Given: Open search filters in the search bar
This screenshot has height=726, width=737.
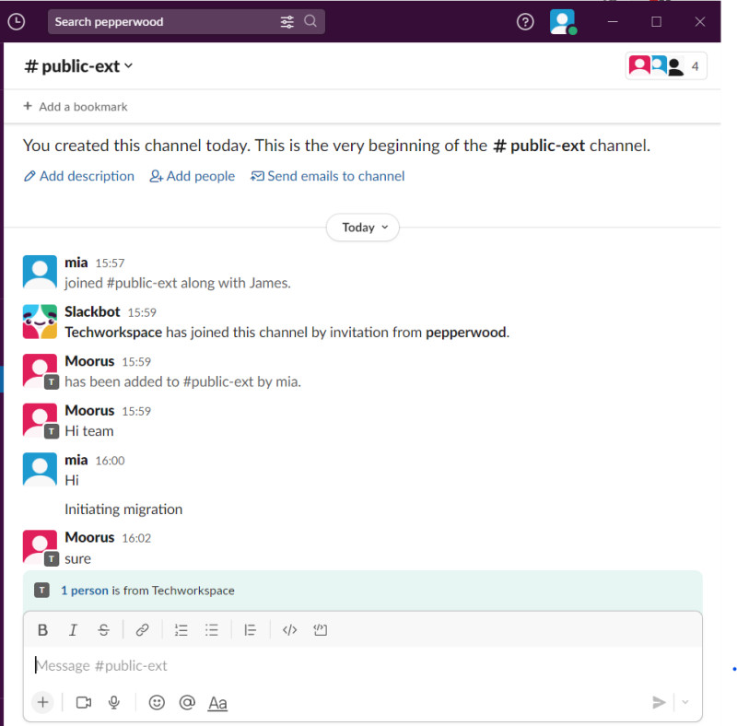Looking at the screenshot, I should (x=287, y=21).
